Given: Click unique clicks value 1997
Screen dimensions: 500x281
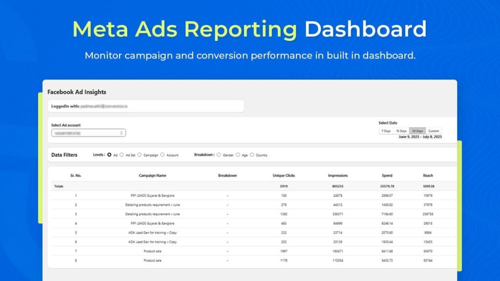Looking at the screenshot, I should (x=284, y=251).
